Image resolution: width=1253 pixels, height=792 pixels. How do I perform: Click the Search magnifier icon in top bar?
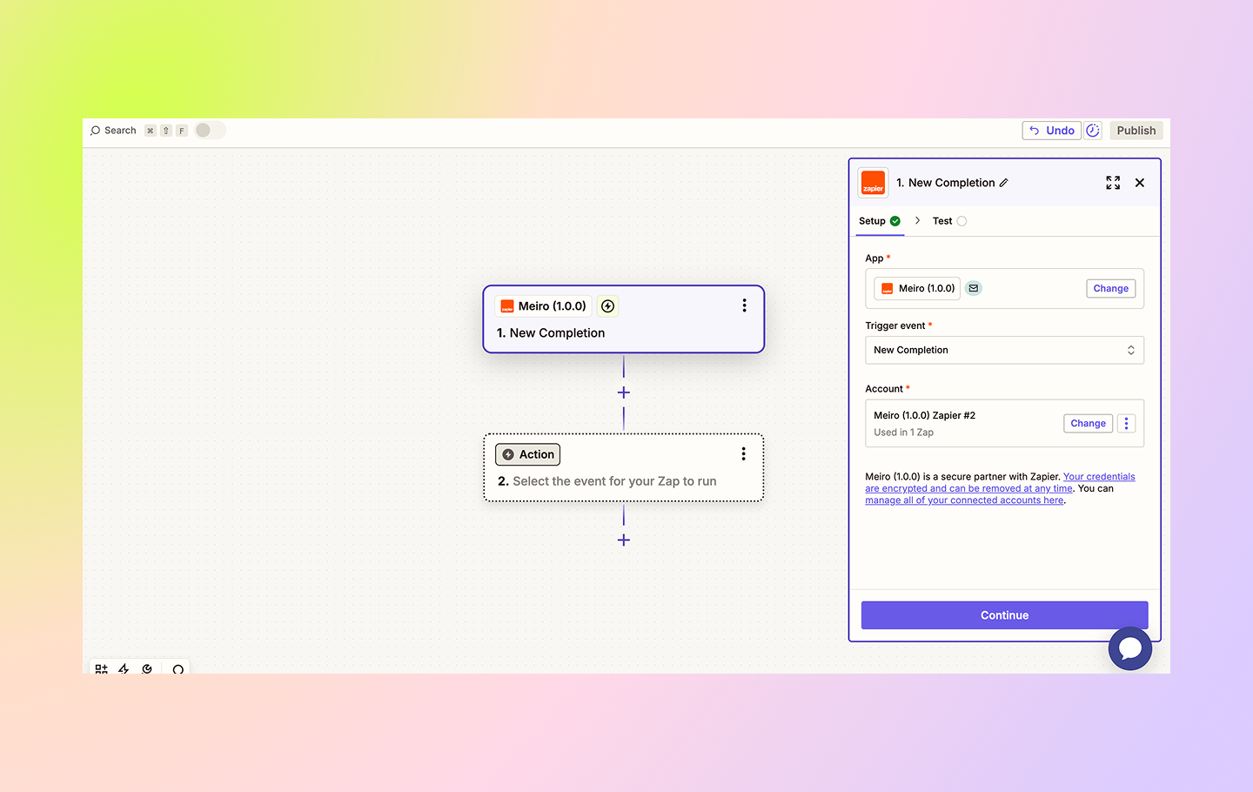pos(96,131)
